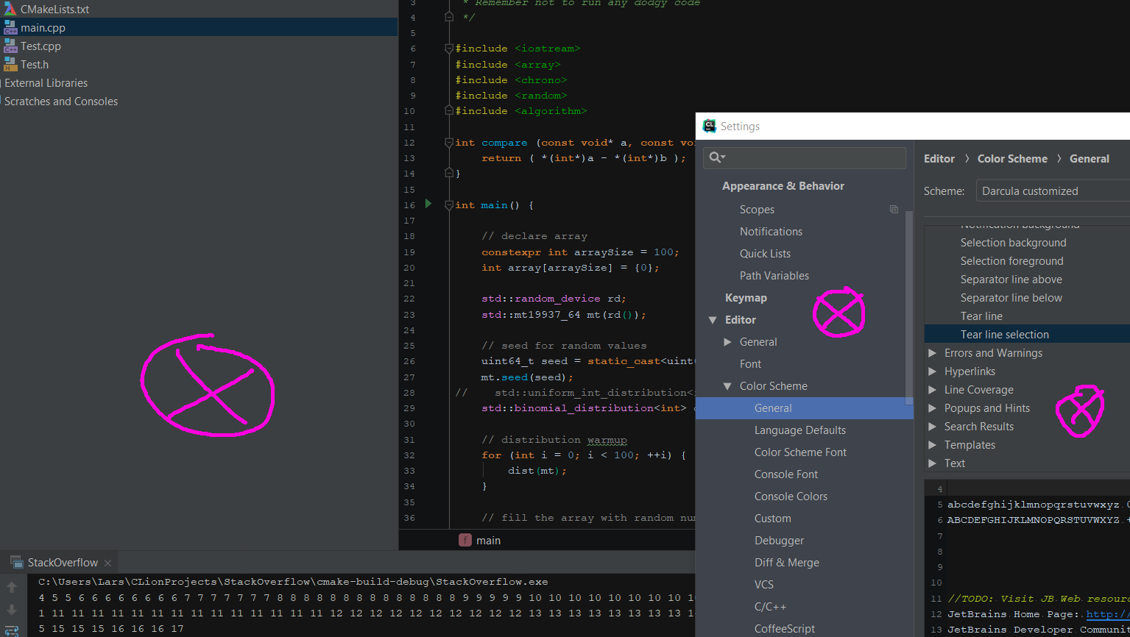Image resolution: width=1130 pixels, height=637 pixels.
Task: Open the Scheme dropdown showing Darcula customized
Action: coord(1053,191)
